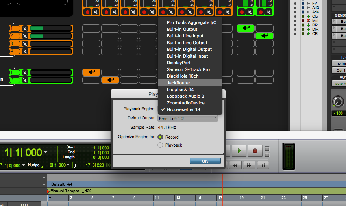Click the pan value field showing 100
Screen dimensions: 346x206
pos(339,113)
